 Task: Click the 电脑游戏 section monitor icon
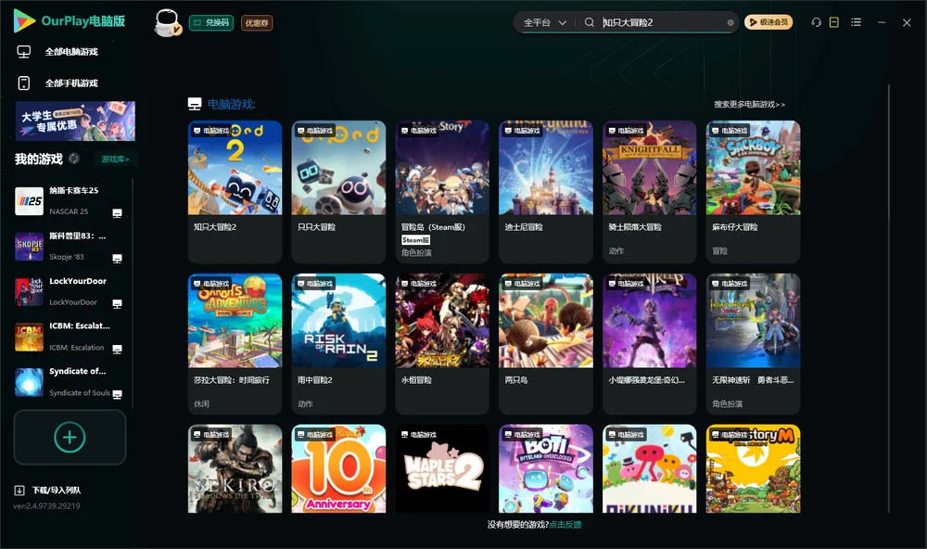(x=195, y=104)
